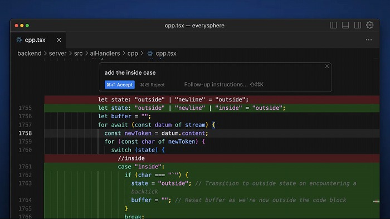The width and height of the screenshot is (390, 219).
Task: Select the cpp.tsx editor tab
Action: coord(38,40)
